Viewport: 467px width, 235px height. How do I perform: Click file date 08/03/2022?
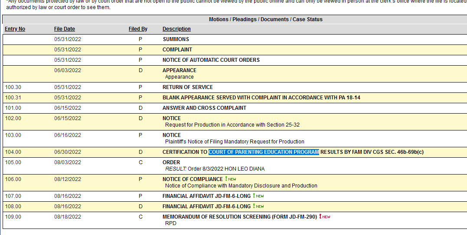[68, 162]
